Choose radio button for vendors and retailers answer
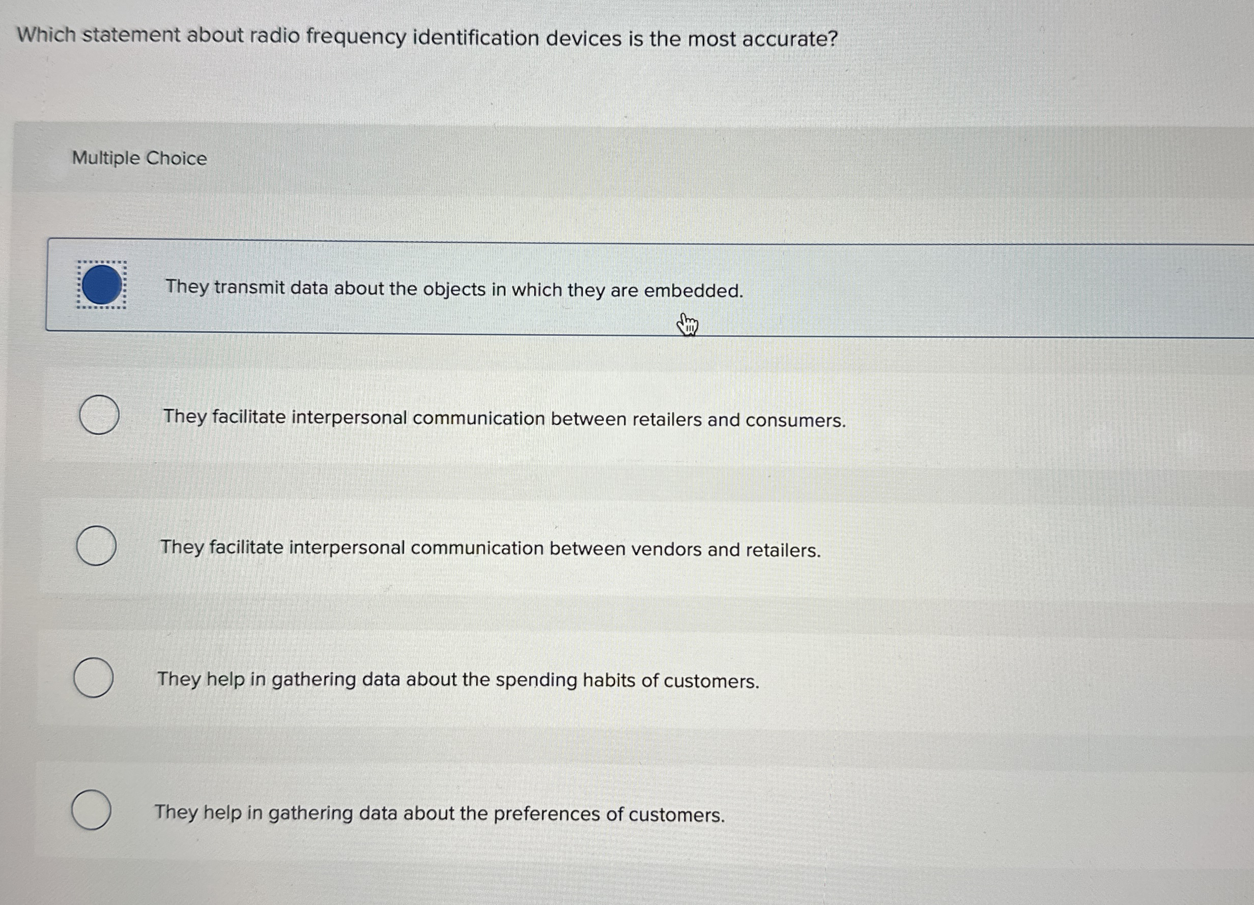This screenshot has width=1254, height=905. (x=96, y=545)
